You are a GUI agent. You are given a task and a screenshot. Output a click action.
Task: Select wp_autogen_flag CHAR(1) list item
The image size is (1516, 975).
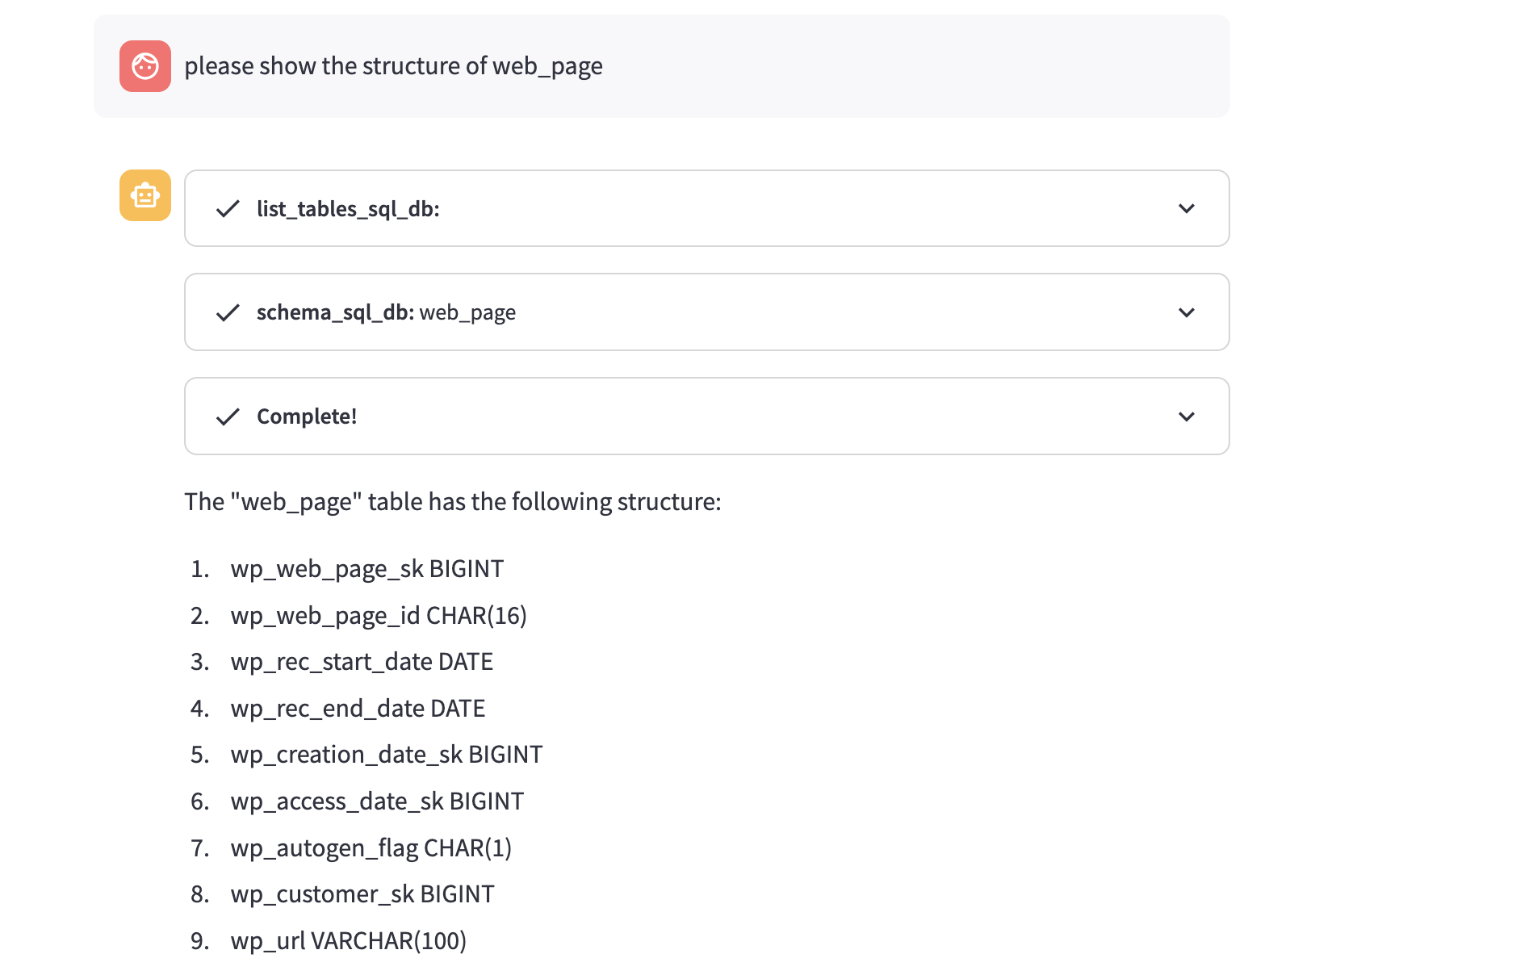point(371,848)
